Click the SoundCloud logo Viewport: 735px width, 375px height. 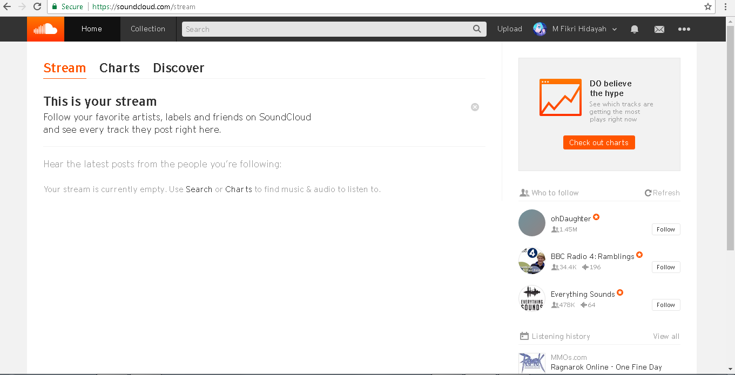(45, 29)
